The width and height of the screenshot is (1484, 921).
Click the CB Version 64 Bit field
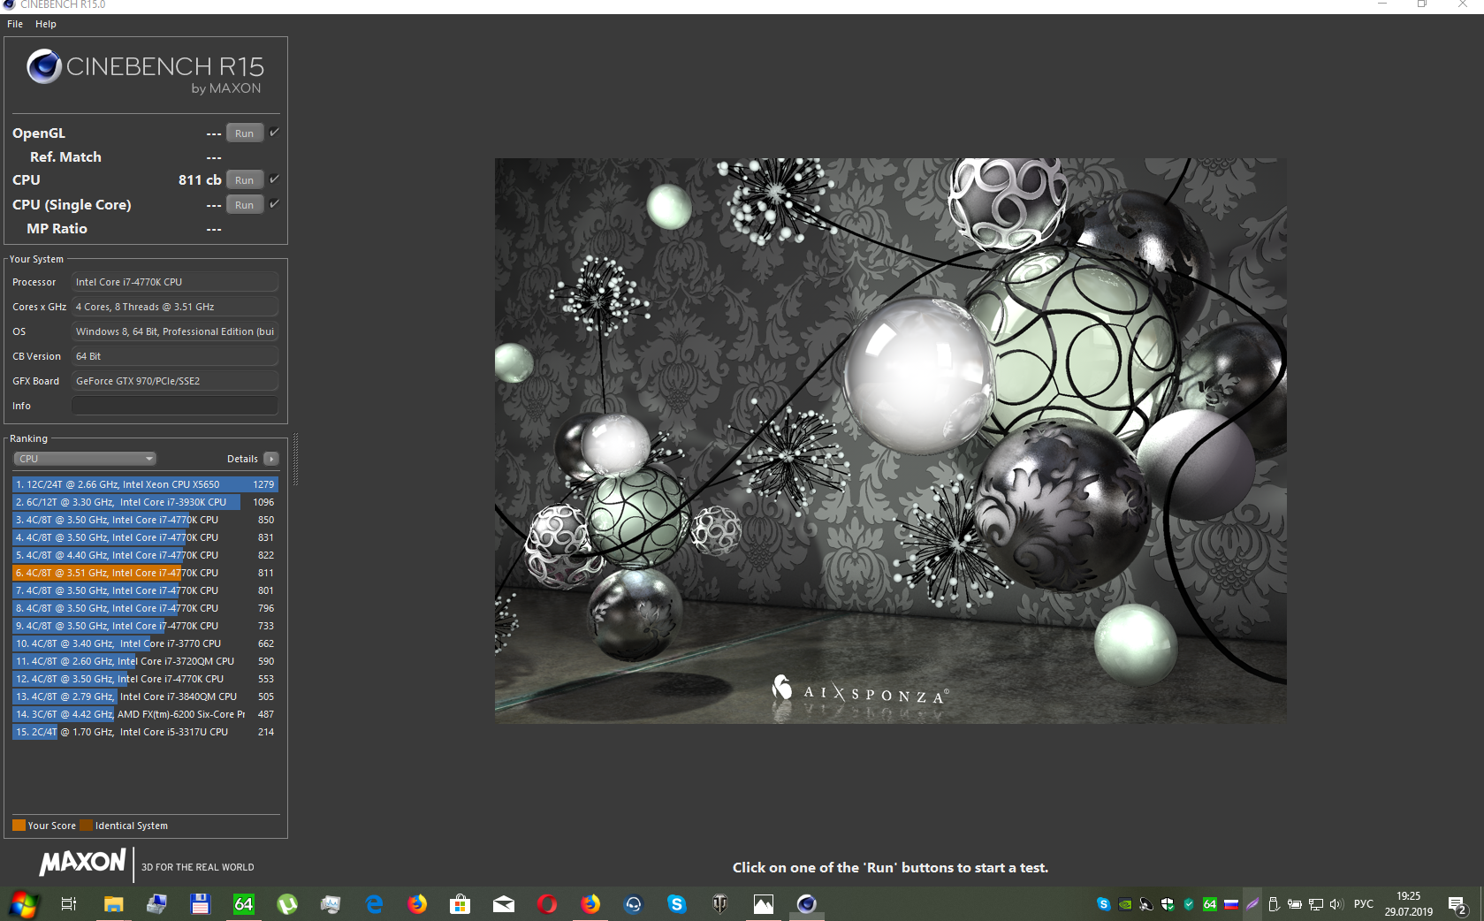click(x=175, y=356)
